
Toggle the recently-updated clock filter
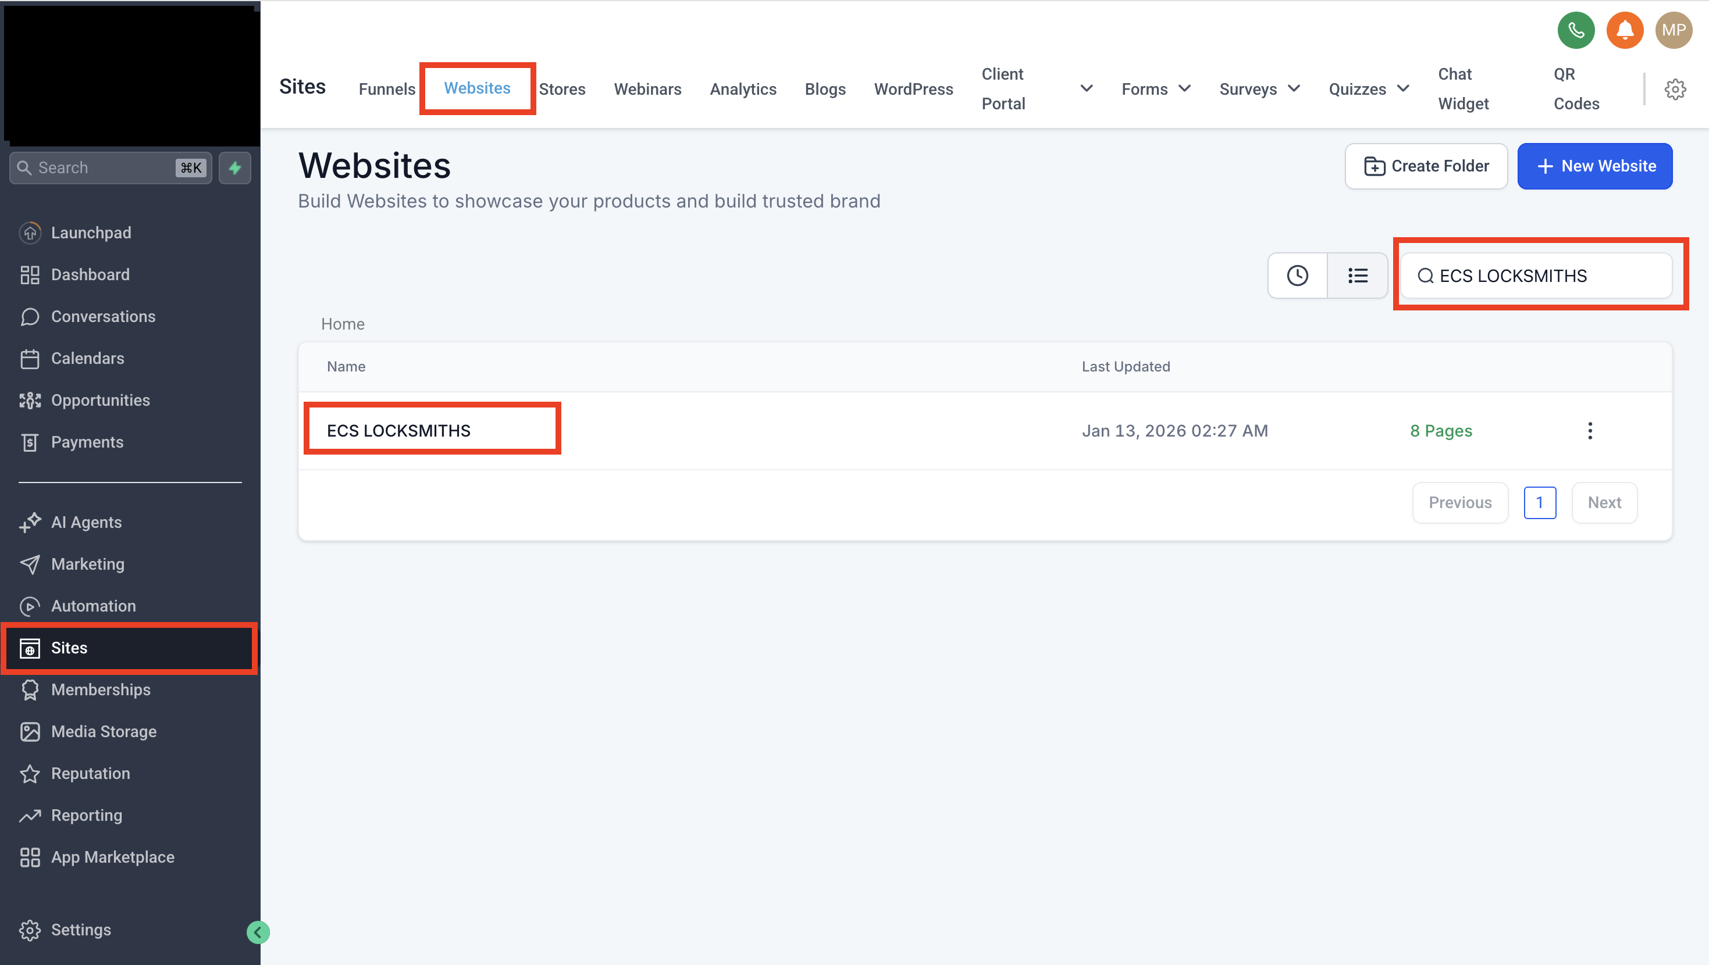(x=1297, y=275)
